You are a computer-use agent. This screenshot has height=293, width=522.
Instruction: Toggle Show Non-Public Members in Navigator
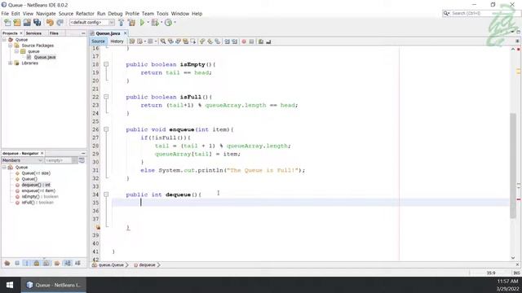point(37,264)
